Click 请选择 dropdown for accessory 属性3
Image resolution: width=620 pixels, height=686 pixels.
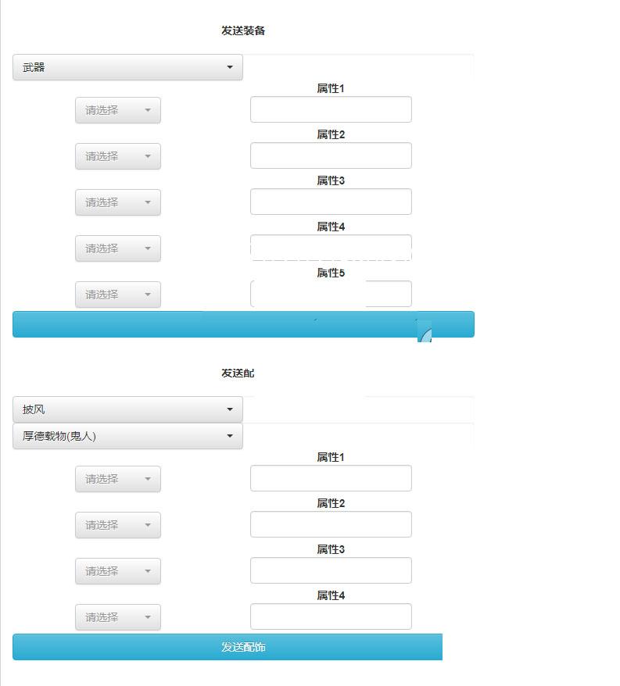pyautogui.click(x=117, y=571)
